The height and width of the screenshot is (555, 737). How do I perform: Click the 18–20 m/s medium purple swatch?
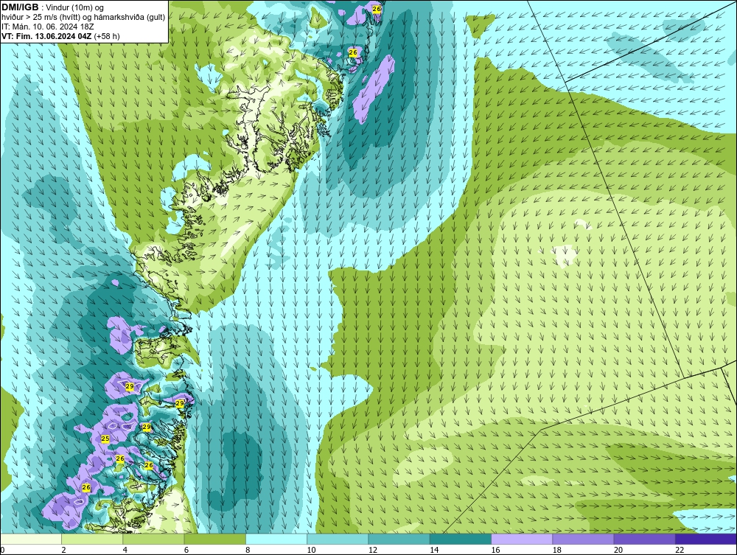tap(583, 539)
